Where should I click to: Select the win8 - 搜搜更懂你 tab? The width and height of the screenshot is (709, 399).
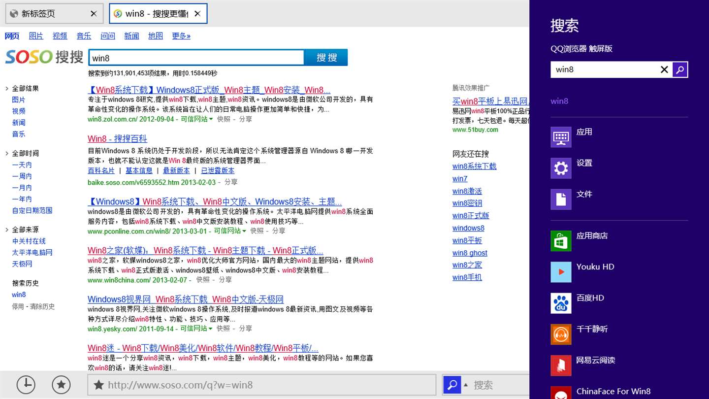pos(158,14)
